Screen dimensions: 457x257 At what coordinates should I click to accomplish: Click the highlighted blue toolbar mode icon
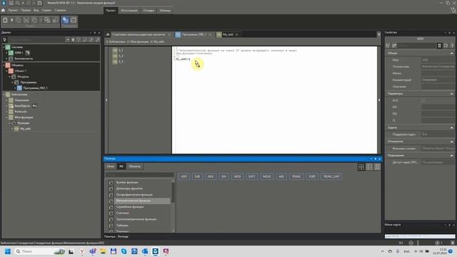(x=65, y=20)
